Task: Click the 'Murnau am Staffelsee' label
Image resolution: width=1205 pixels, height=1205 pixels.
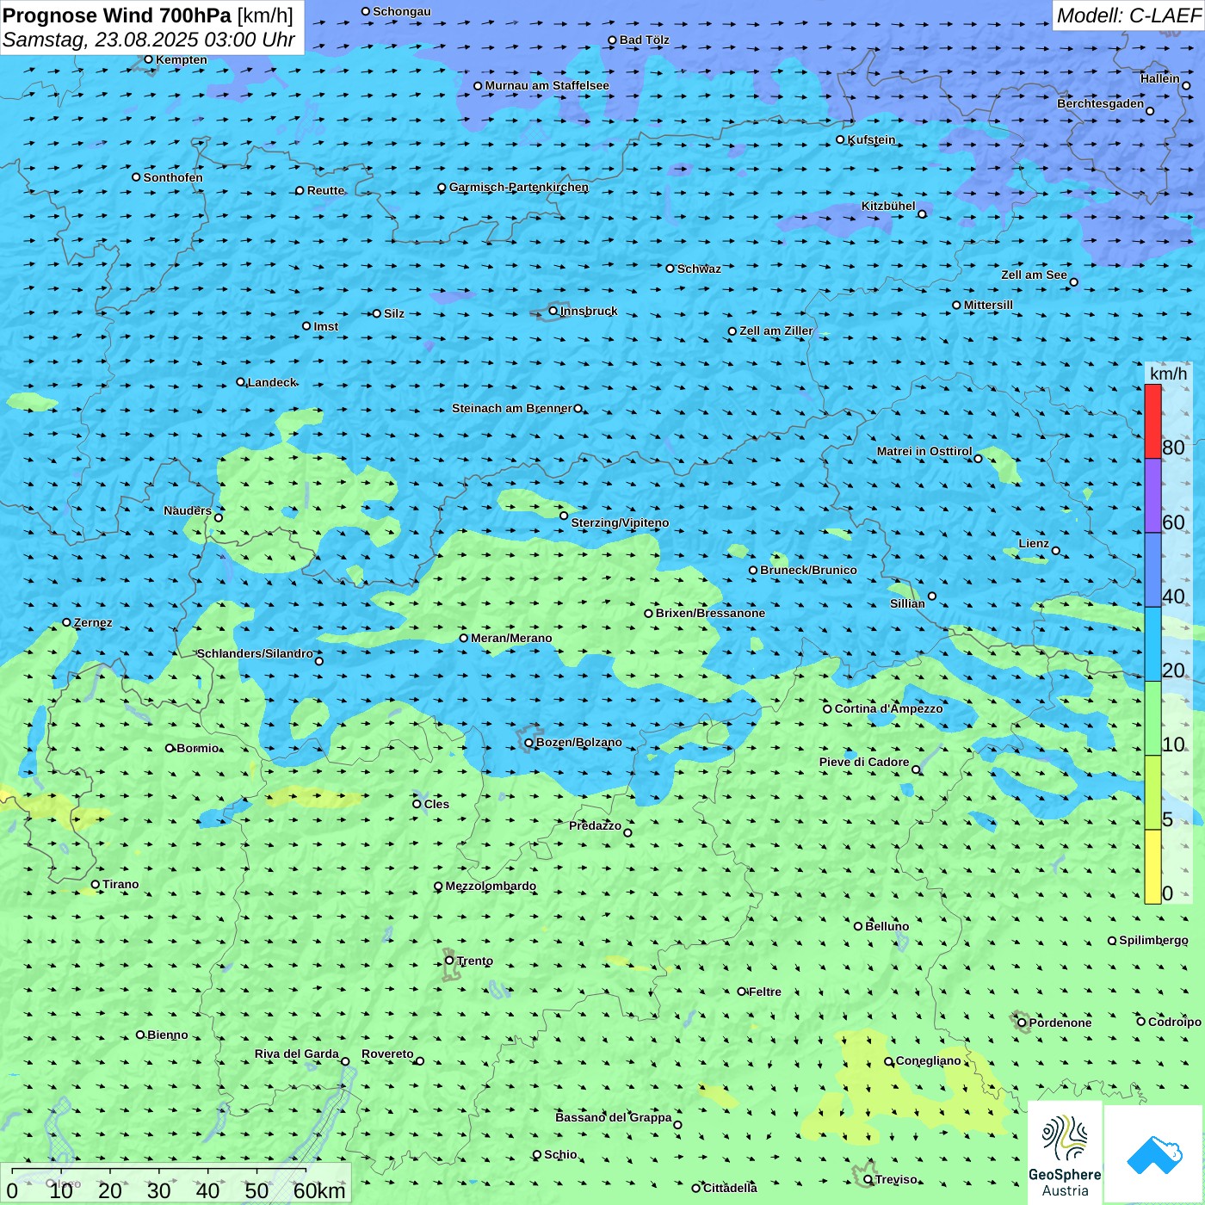Action: pyautogui.click(x=547, y=85)
